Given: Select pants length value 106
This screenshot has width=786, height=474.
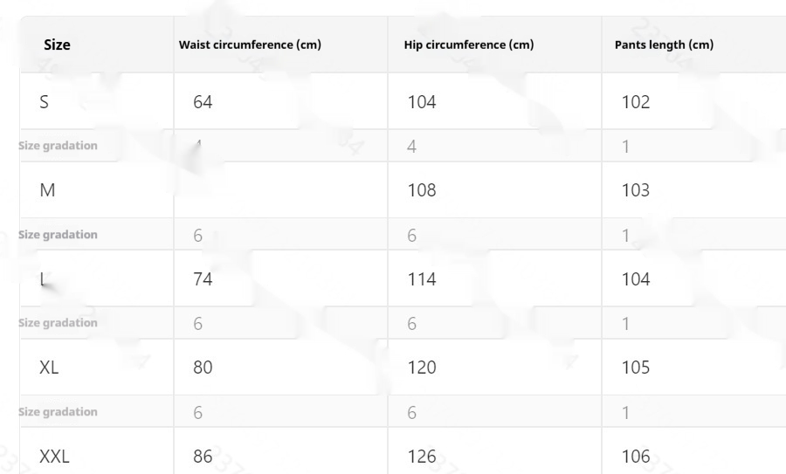Looking at the screenshot, I should [x=636, y=456].
